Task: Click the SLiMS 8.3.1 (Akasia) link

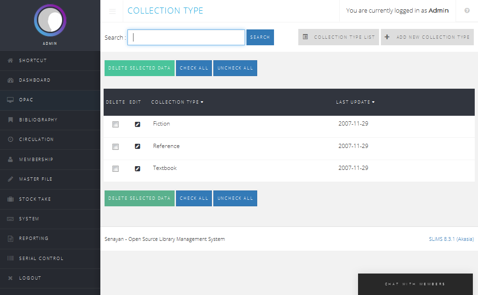Action: (451, 239)
